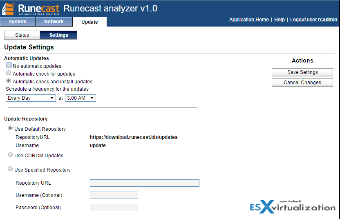Click the Update Repository section label
This screenshot has width=340, height=219.
click(26, 119)
